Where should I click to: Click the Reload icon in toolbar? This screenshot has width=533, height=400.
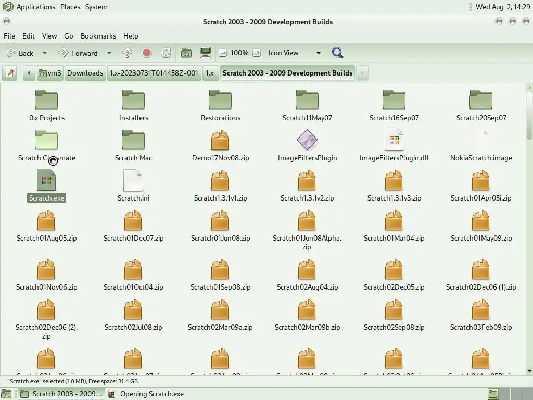click(166, 53)
